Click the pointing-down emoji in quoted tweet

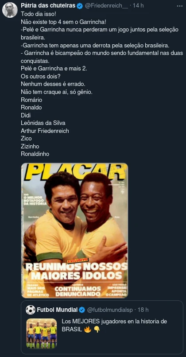click(x=97, y=330)
